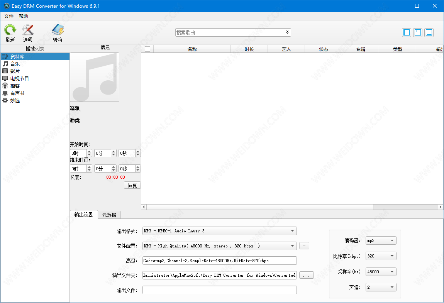The width and height of the screenshot is (444, 303).
Task: Open the 比特率 bitrate dropdown
Action: 381,256
